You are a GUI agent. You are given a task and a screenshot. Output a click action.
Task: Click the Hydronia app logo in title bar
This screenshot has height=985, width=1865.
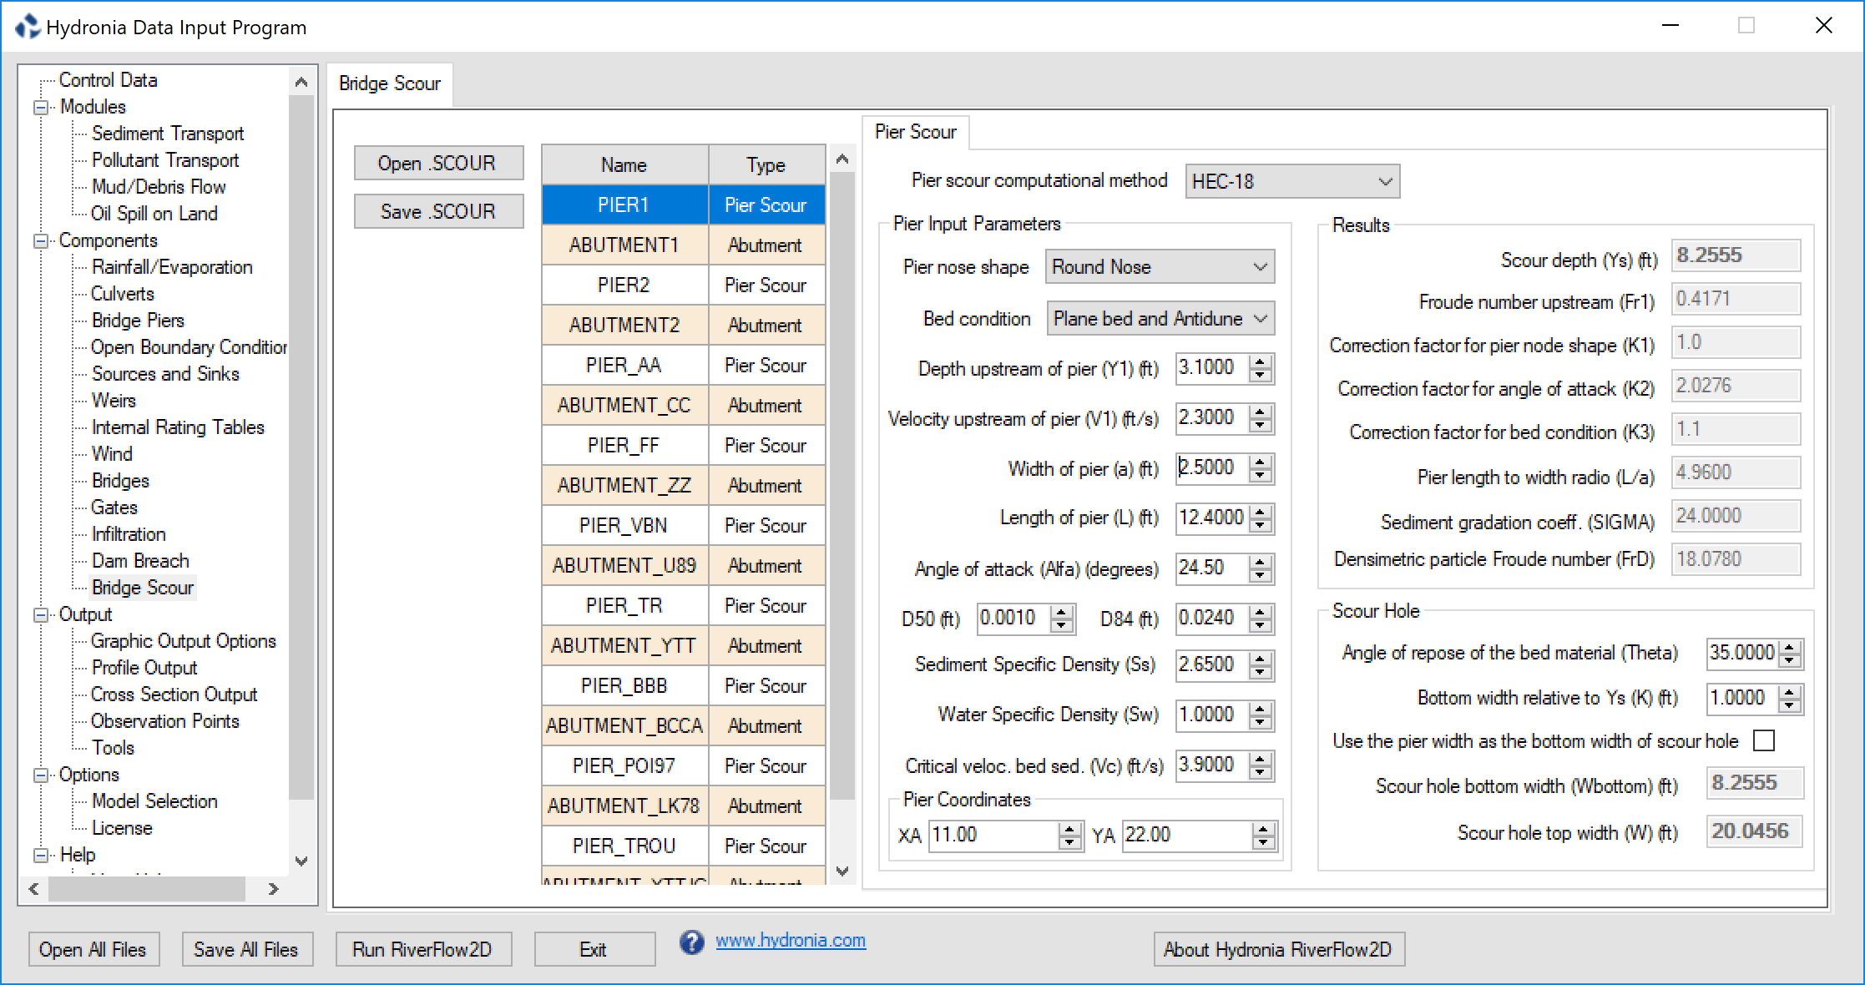(x=28, y=27)
